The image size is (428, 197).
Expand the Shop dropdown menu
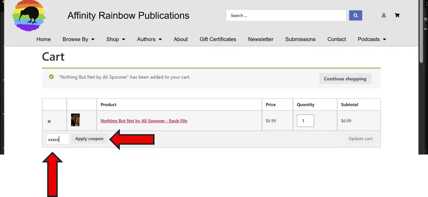(115, 39)
